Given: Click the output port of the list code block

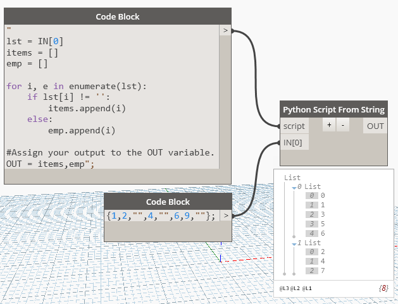Looking at the screenshot, I should 226,216.
